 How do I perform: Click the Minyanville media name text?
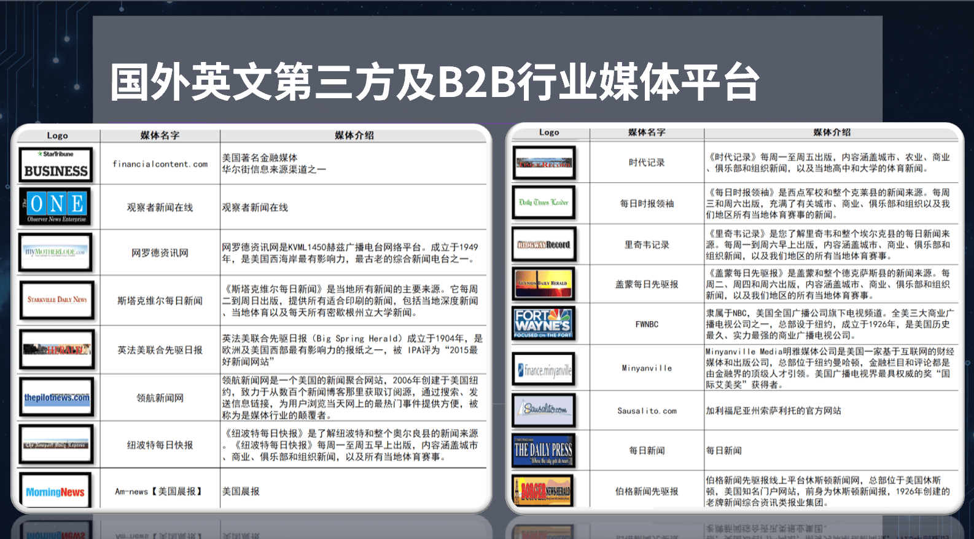647,368
